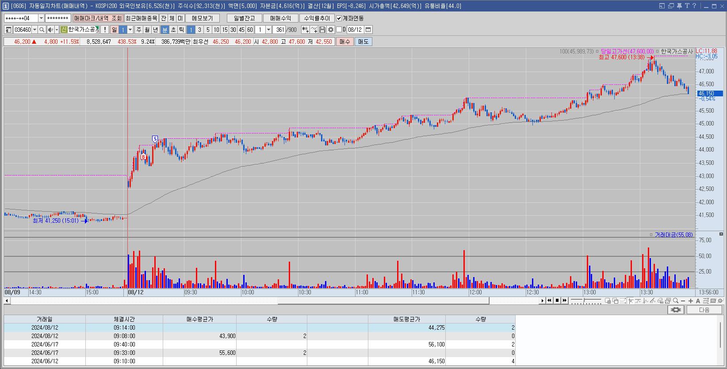Click the 매매수익 button
This screenshot has width=727, height=369.
pos(280,18)
